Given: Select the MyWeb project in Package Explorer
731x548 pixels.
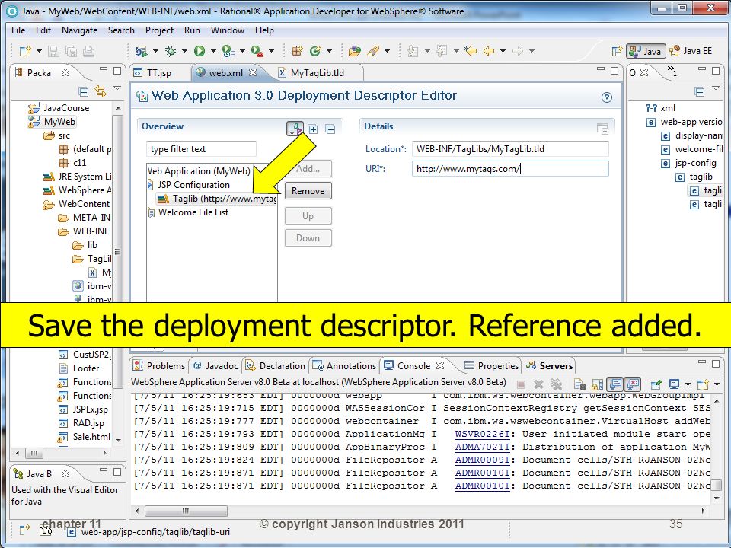Looking at the screenshot, I should click(59, 122).
